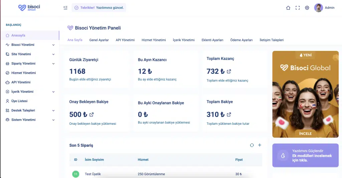Switch to the Ödeme Ayarları tab
This screenshot has height=178, width=342.
pyautogui.click(x=241, y=40)
